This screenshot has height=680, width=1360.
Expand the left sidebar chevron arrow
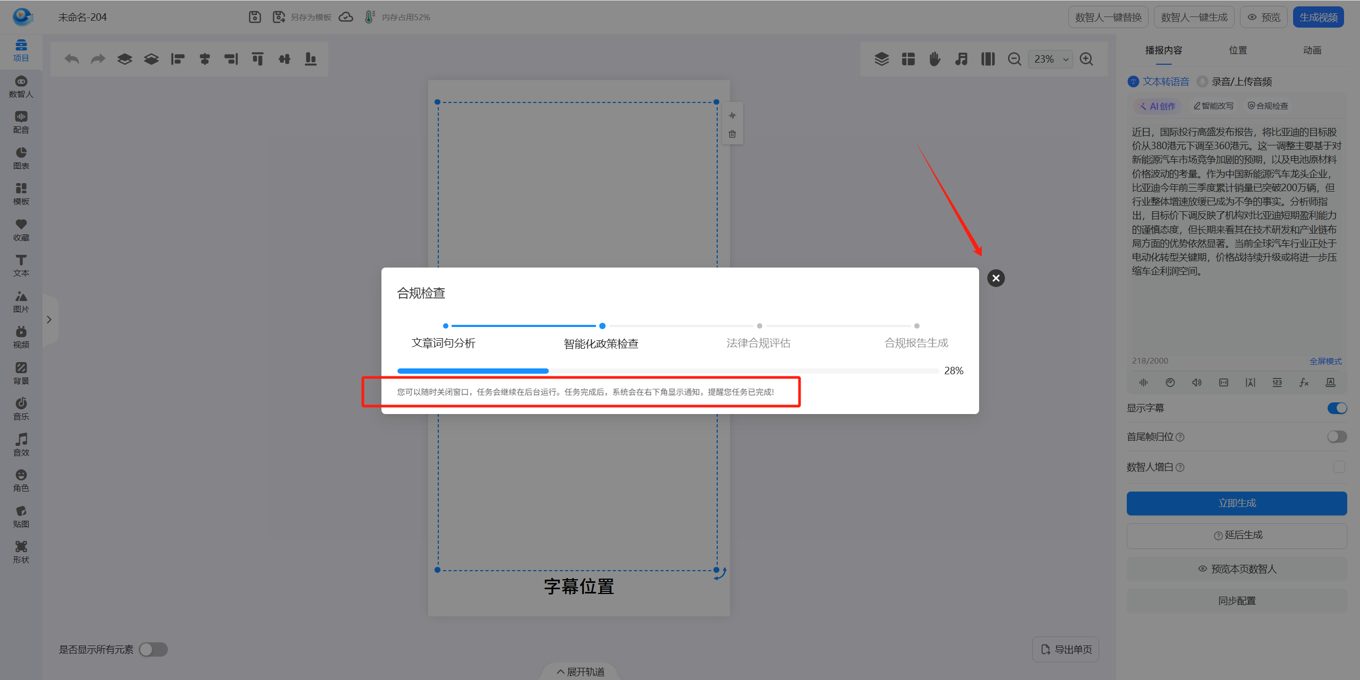49,320
